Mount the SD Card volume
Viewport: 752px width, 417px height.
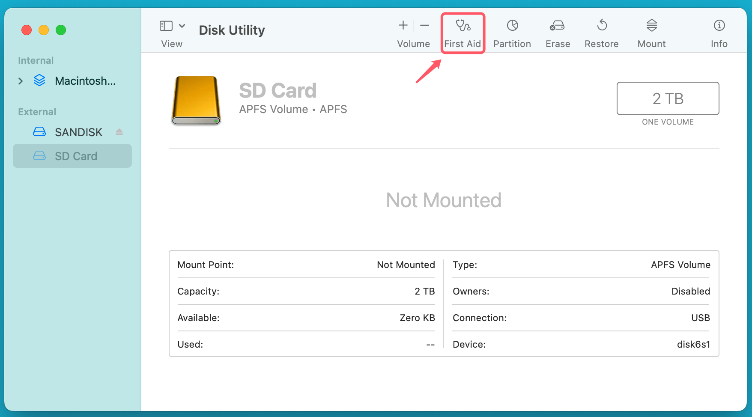pos(651,32)
